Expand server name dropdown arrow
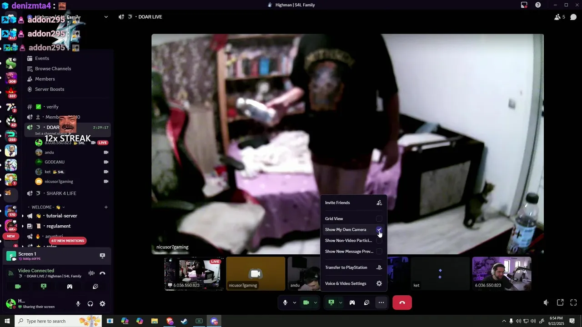The image size is (582, 327). point(106,17)
